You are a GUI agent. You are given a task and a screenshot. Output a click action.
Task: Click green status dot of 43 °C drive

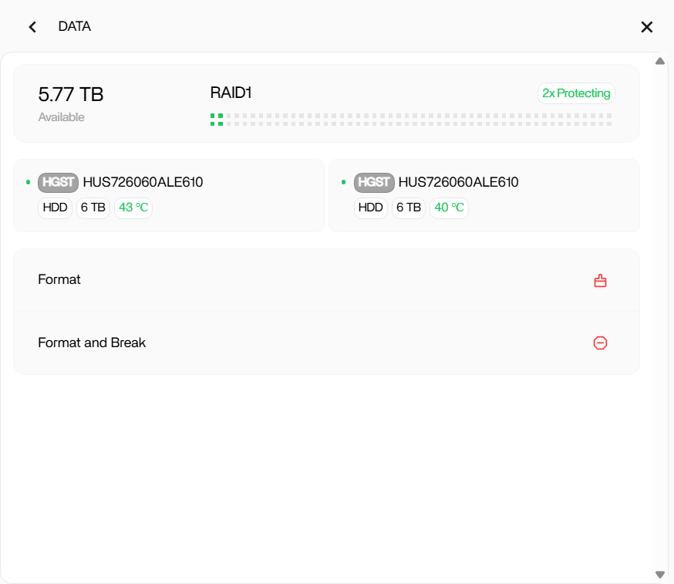click(x=29, y=183)
